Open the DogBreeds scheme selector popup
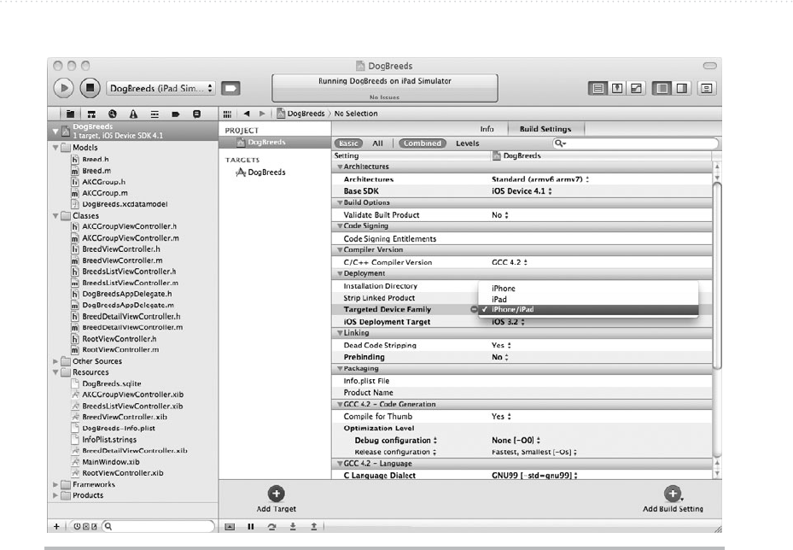The image size is (793, 550). (x=160, y=88)
